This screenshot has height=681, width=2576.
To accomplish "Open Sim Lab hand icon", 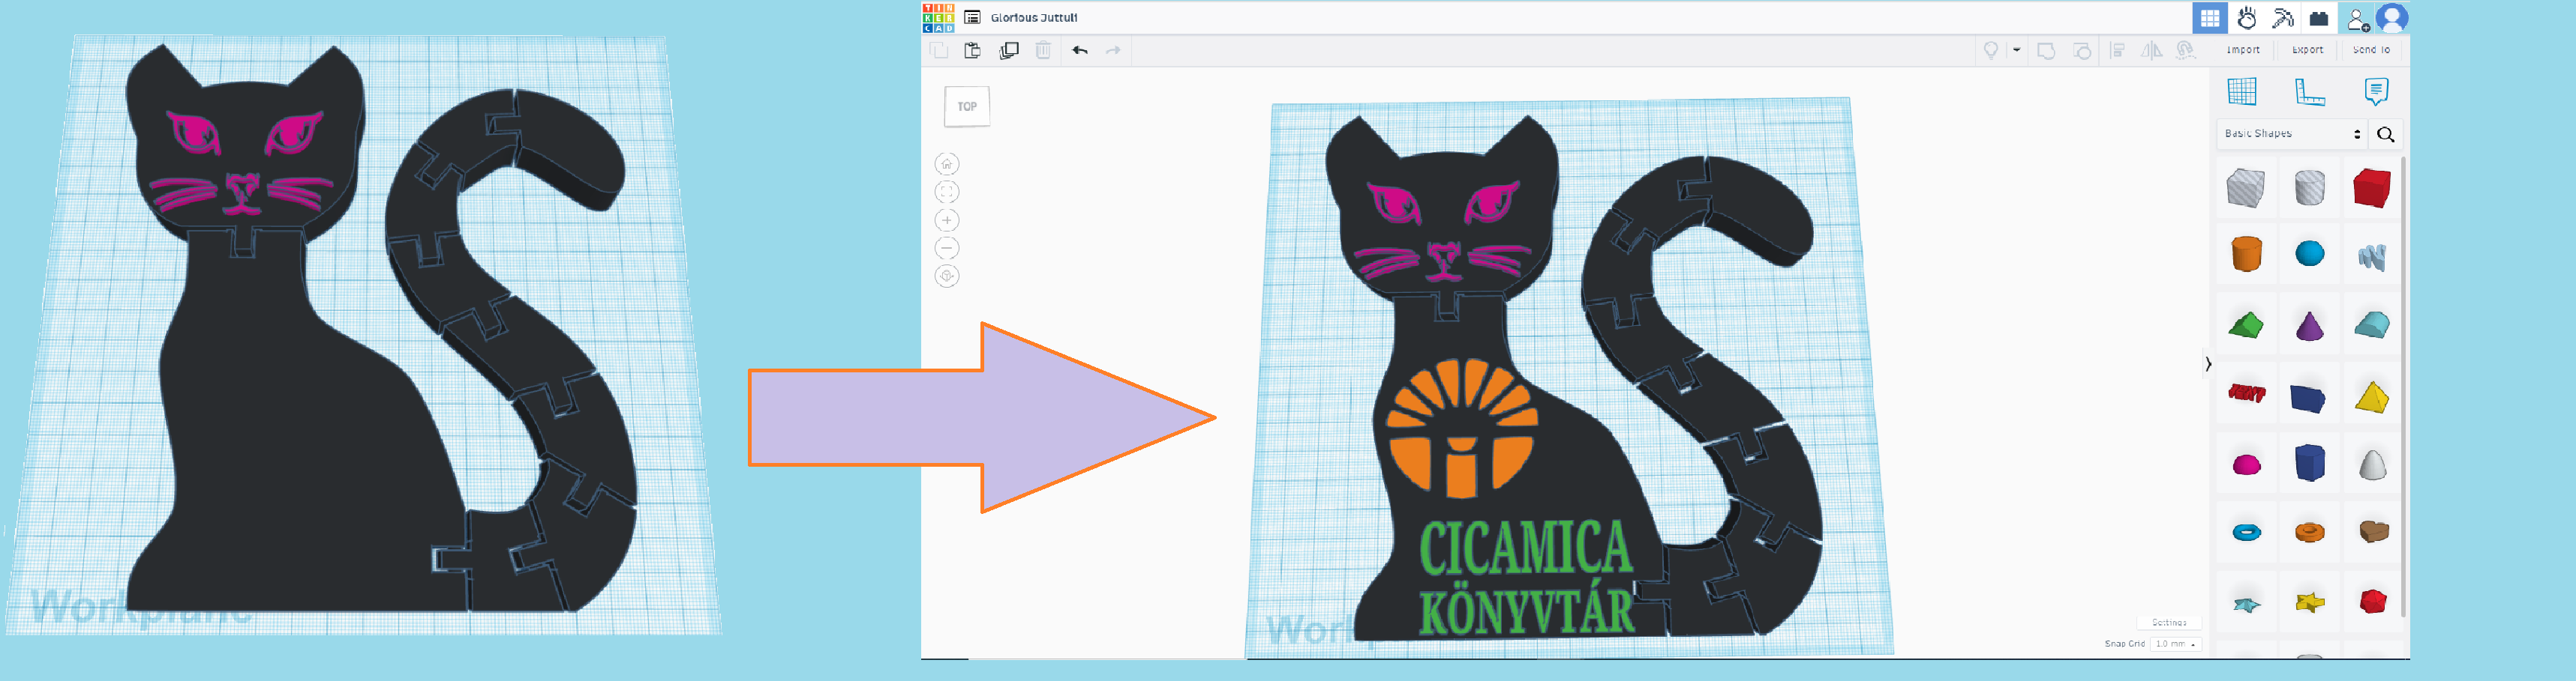I will tap(2247, 18).
